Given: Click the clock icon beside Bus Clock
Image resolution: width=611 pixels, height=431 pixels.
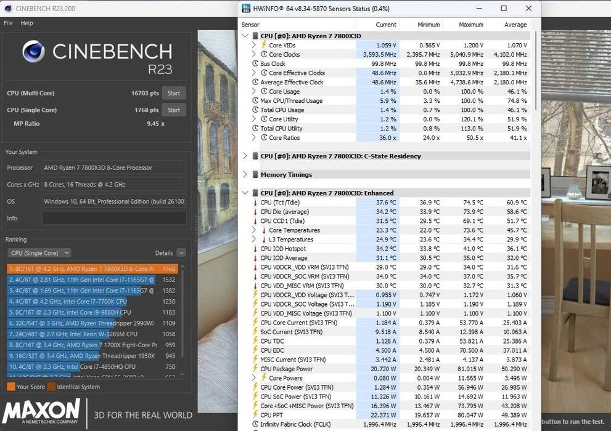Looking at the screenshot, I should coord(255,63).
